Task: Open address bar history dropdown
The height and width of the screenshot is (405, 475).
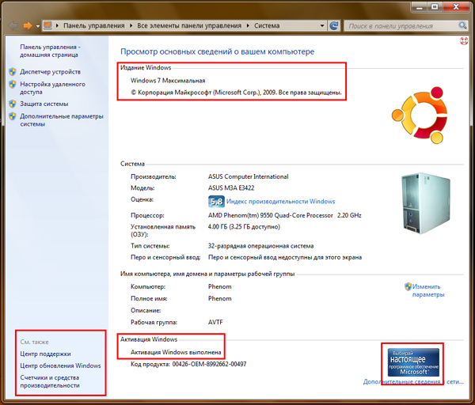Action: 322,26
